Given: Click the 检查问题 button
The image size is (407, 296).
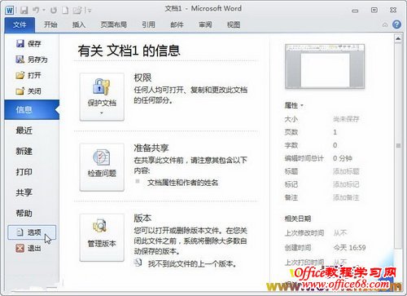Looking at the screenshot, I should [x=102, y=167].
